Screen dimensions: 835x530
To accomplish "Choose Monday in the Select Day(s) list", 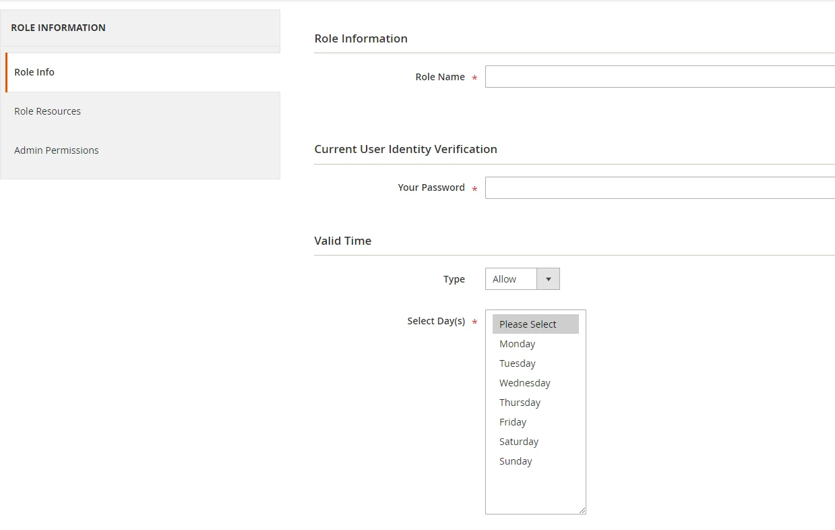I will click(x=518, y=344).
